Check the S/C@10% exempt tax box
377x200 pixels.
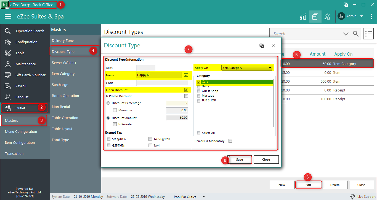pos(109,139)
